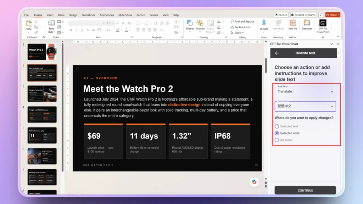Switch to the Transitions tab
Viewport: 363px width, 204px height.
(x=88, y=15)
